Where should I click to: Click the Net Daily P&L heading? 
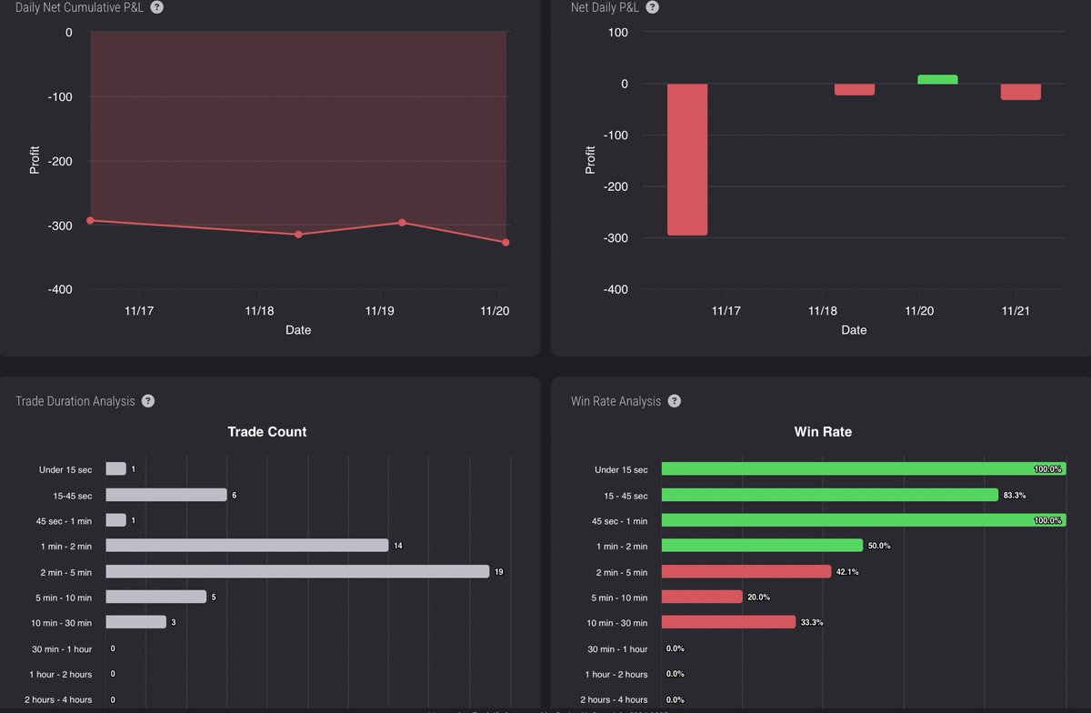pyautogui.click(x=605, y=7)
